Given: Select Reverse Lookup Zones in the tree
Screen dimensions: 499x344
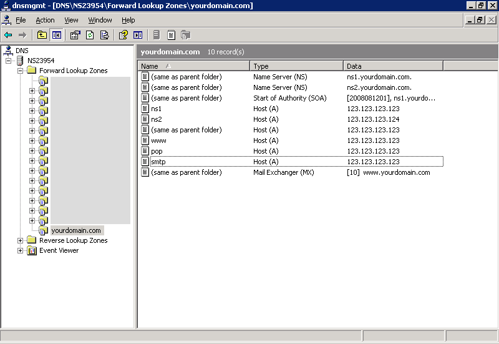Looking at the screenshot, I should tap(73, 240).
